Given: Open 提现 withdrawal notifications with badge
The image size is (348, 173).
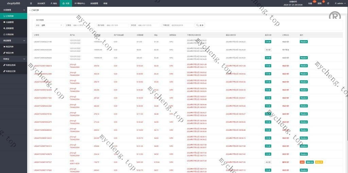Looking at the screenshot, I should click(319, 3).
